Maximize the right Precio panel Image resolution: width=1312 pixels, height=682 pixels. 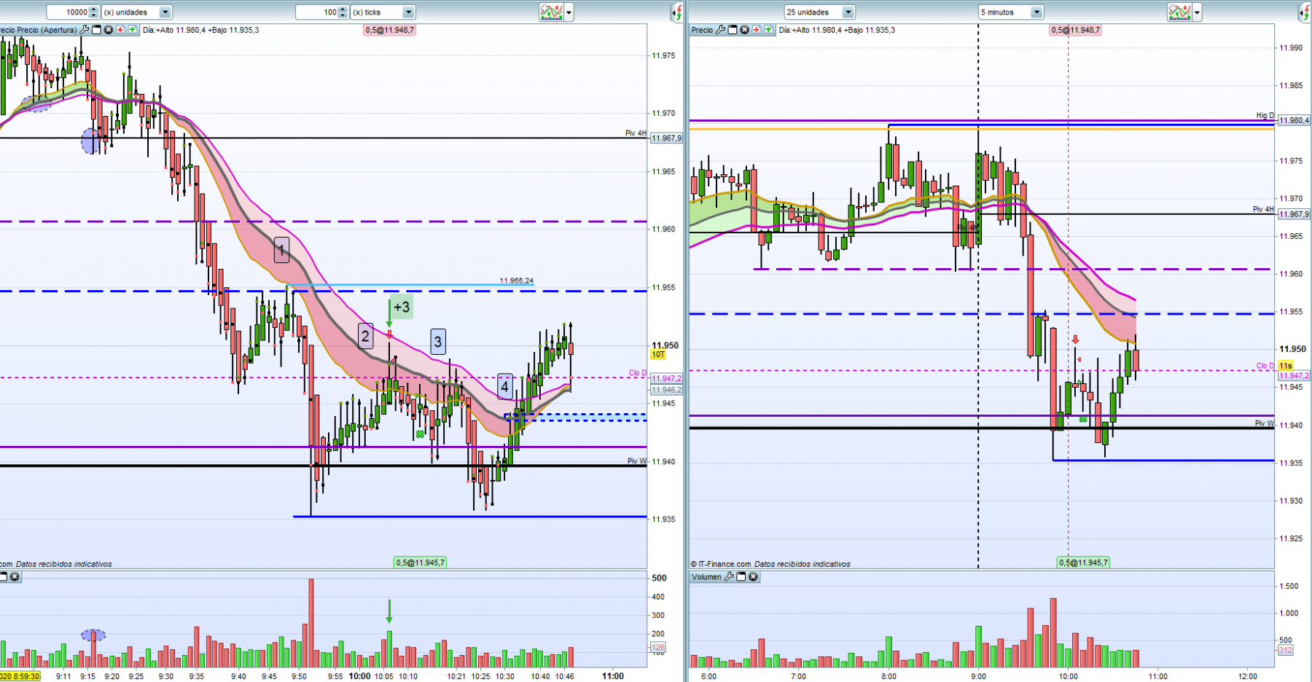tap(733, 30)
